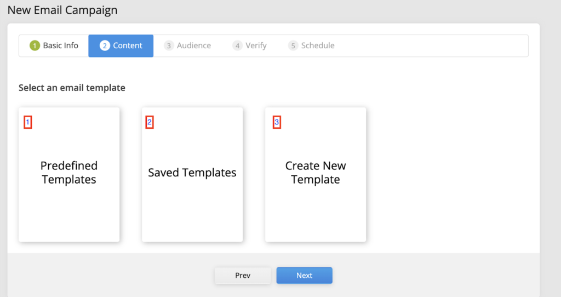The image size is (561, 297).
Task: Click the "New Email Campaign" page title
Action: [x=62, y=10]
